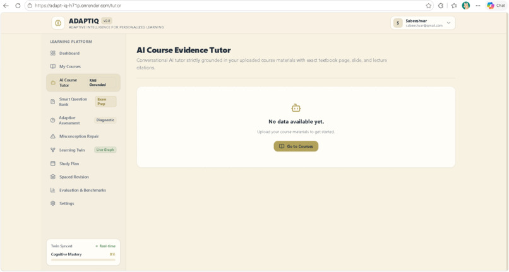The height and width of the screenshot is (272, 509).
Task: Click the Misconception Repair warning icon
Action: 53,136
